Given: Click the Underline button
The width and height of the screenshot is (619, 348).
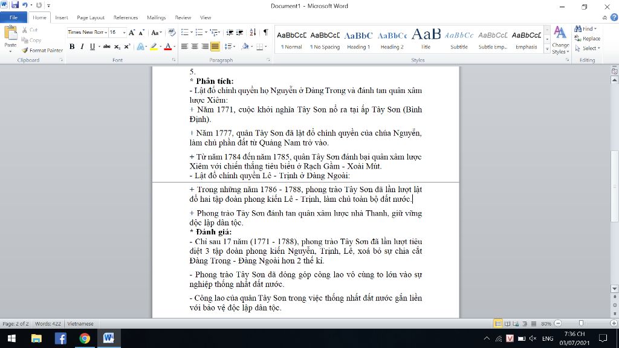Looking at the screenshot, I should 92,47.
